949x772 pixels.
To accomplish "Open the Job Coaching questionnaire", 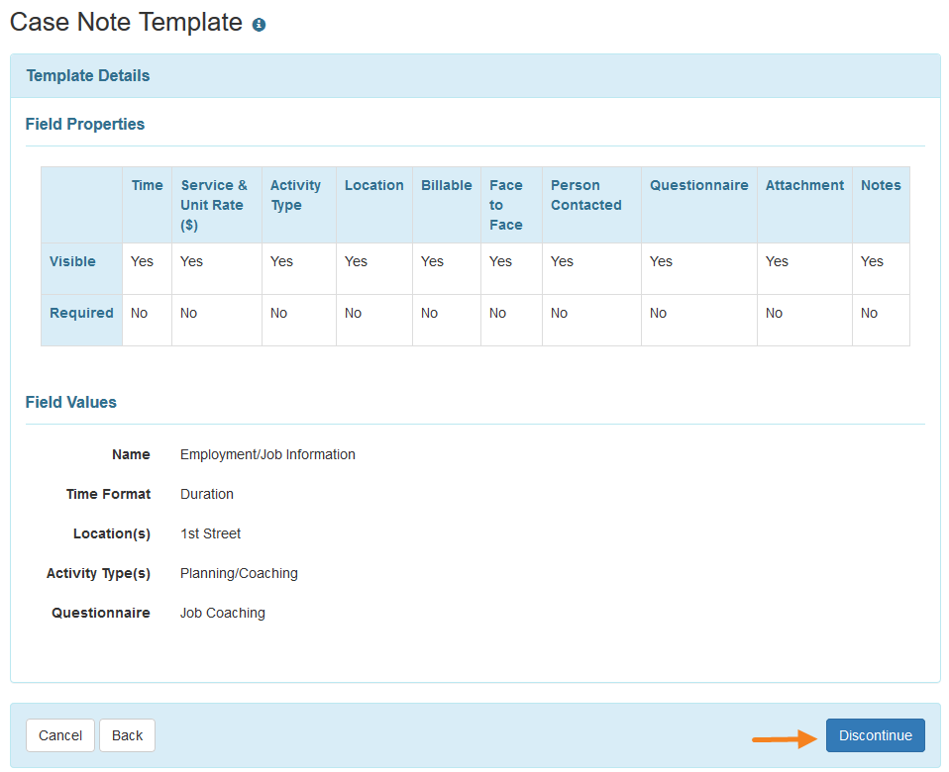I will [222, 613].
